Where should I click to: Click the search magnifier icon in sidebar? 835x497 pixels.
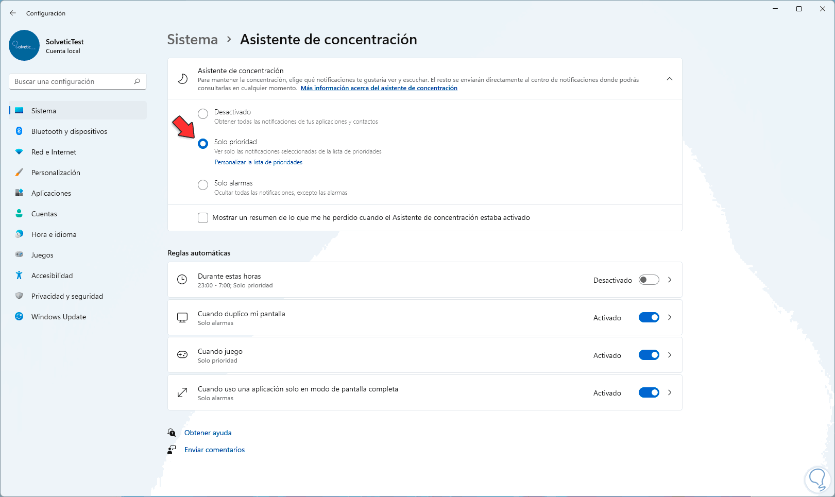point(137,81)
